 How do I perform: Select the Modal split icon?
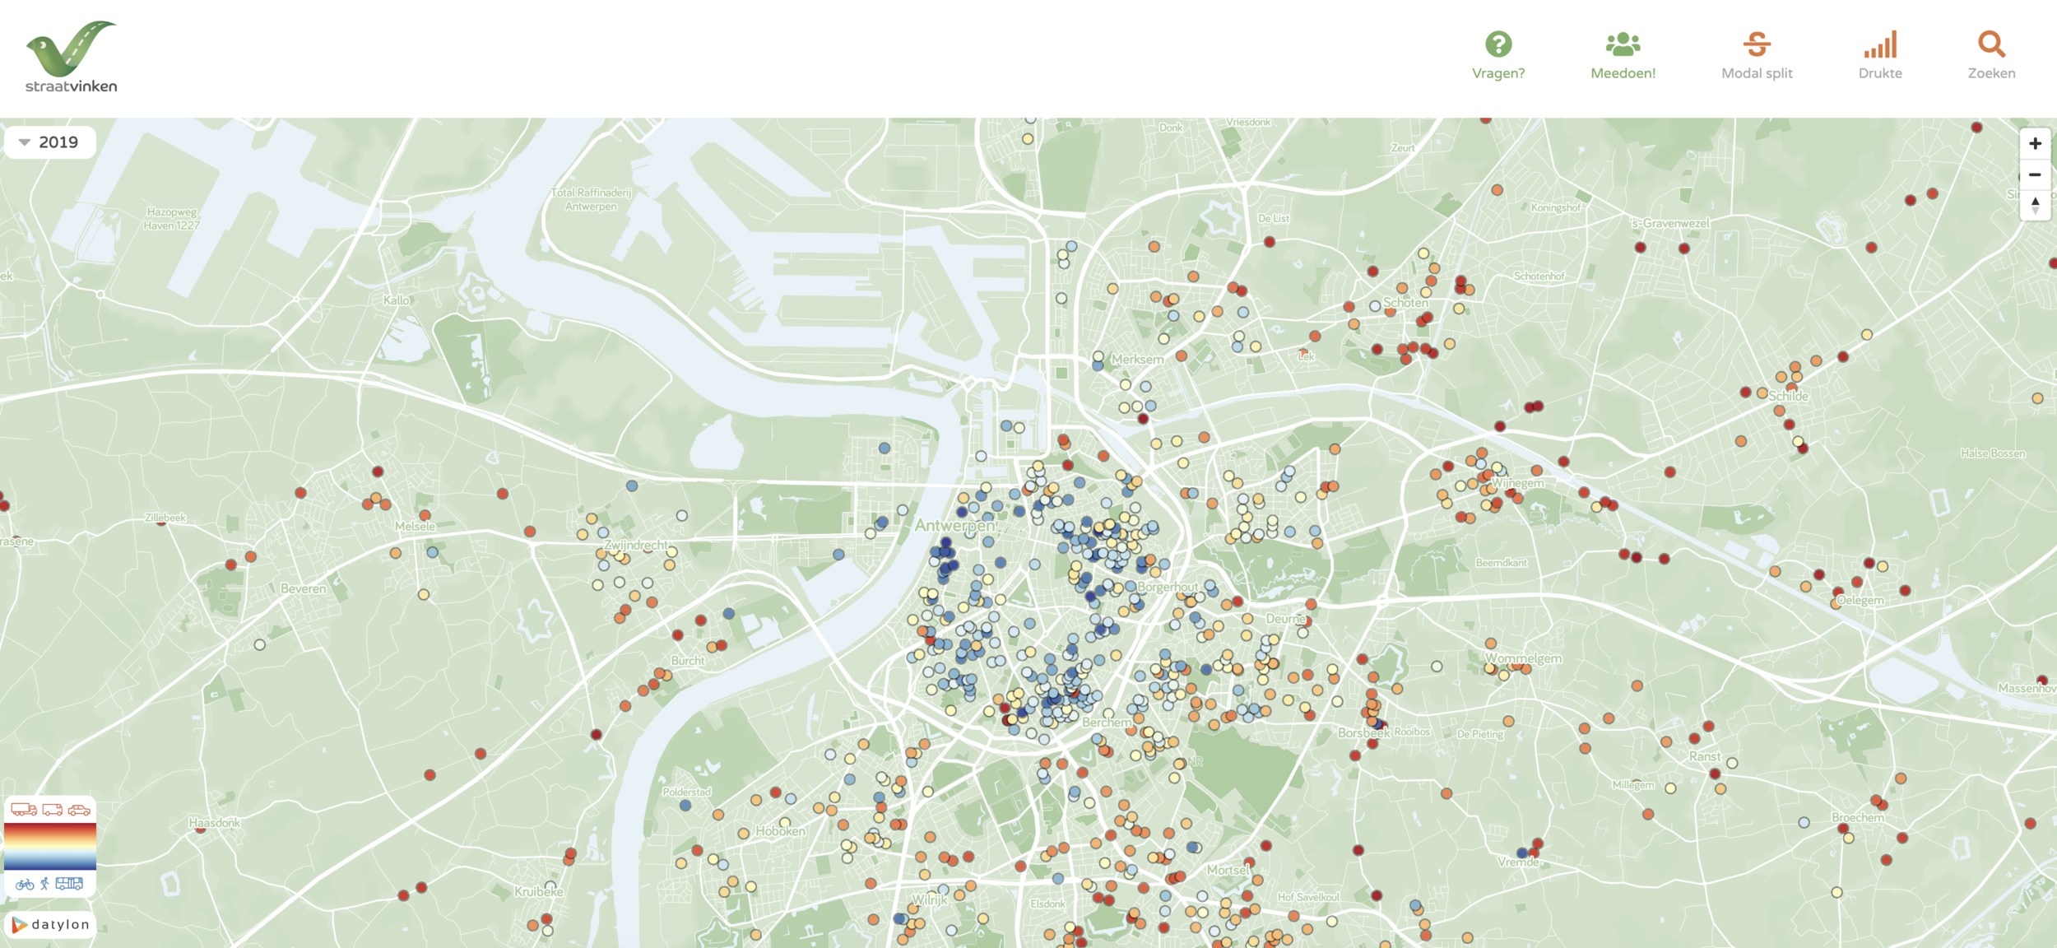coord(1757,44)
